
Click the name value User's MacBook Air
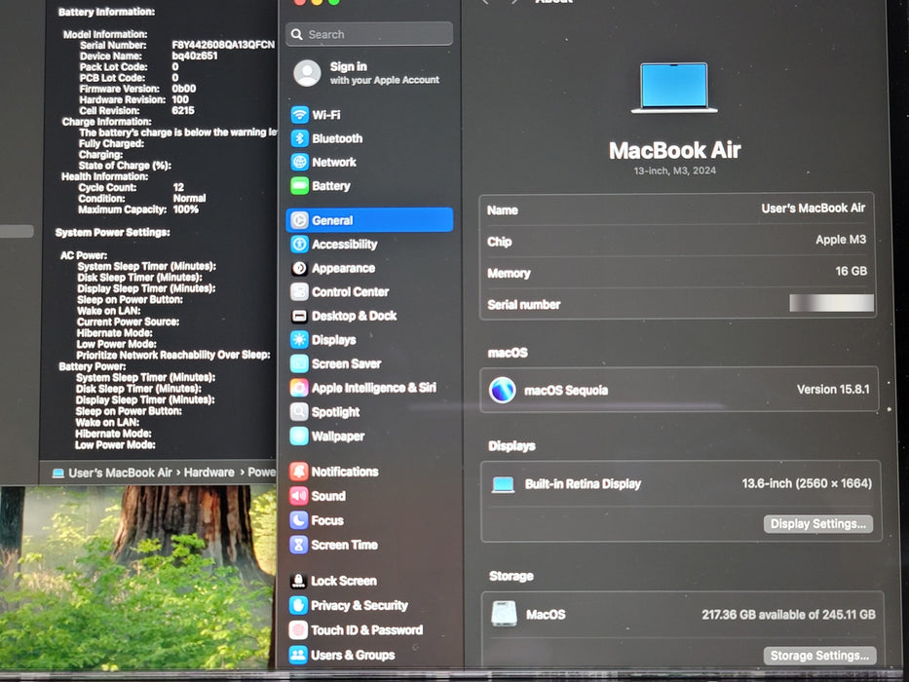click(813, 208)
